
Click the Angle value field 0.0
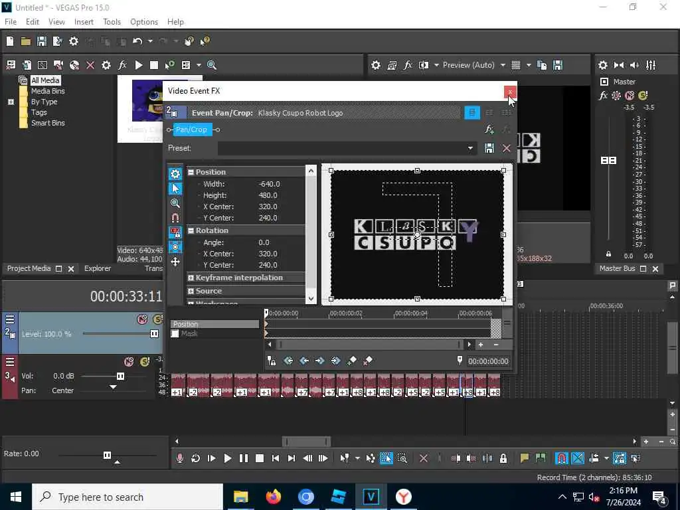(264, 242)
